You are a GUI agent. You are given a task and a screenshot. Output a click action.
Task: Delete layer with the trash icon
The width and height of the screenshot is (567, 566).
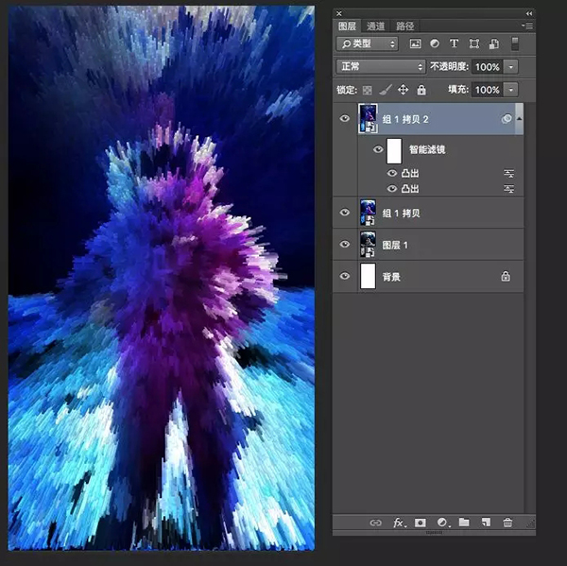tap(507, 523)
